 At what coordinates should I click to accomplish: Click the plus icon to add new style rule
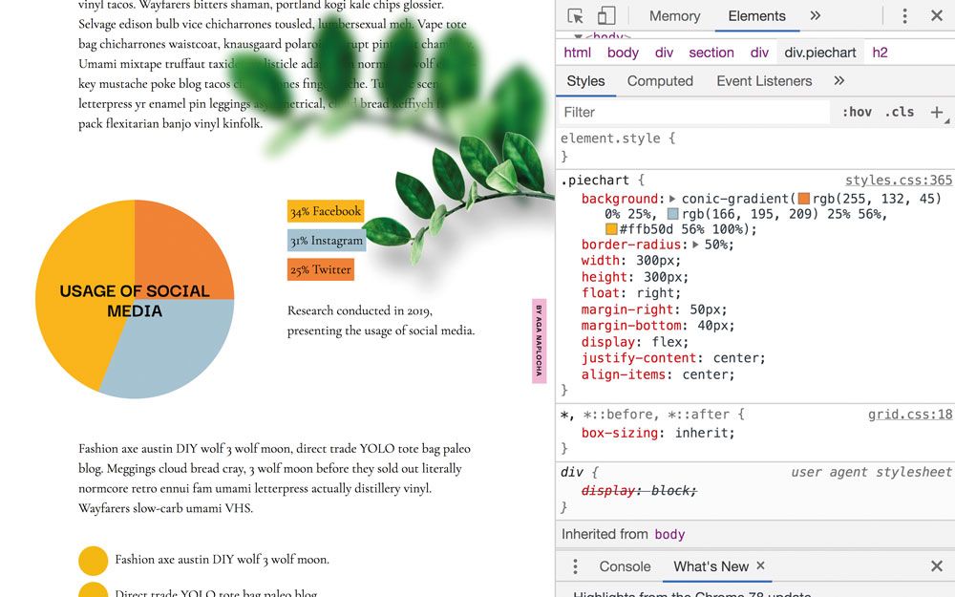(x=940, y=112)
